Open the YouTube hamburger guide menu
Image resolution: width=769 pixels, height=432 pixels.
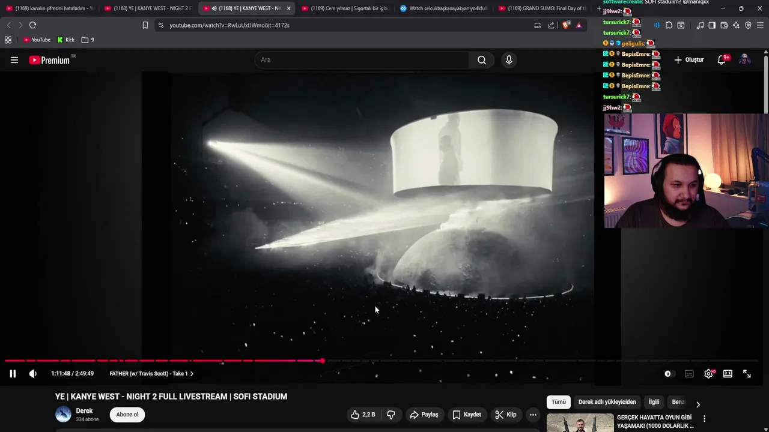point(14,60)
